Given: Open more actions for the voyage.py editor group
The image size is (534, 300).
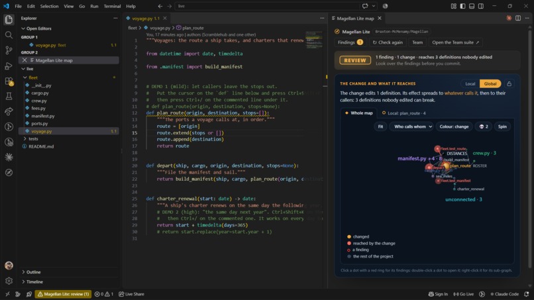Looking at the screenshot, I should (x=322, y=18).
